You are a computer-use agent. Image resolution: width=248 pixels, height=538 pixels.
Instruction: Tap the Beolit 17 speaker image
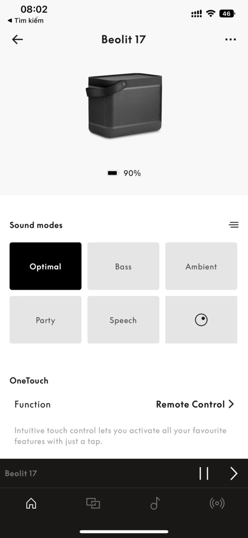(124, 105)
